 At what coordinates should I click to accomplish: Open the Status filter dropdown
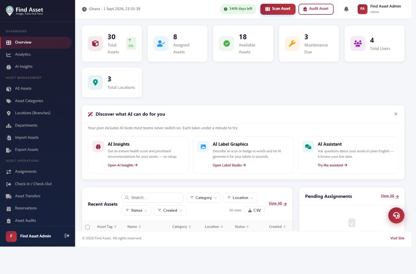click(x=136, y=210)
